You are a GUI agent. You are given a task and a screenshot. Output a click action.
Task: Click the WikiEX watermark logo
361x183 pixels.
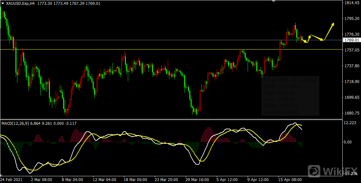[333, 170]
